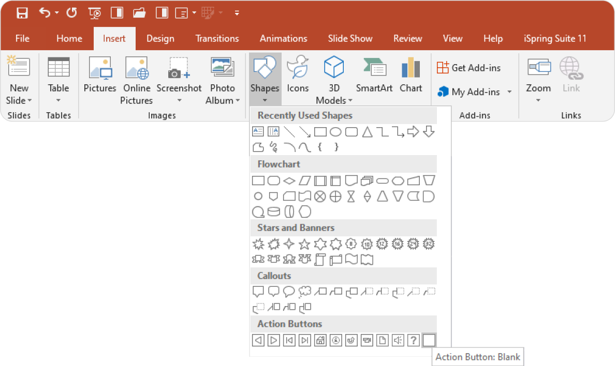The height and width of the screenshot is (366, 615).
Task: Select the Action Button: Home shape
Action: (x=320, y=340)
